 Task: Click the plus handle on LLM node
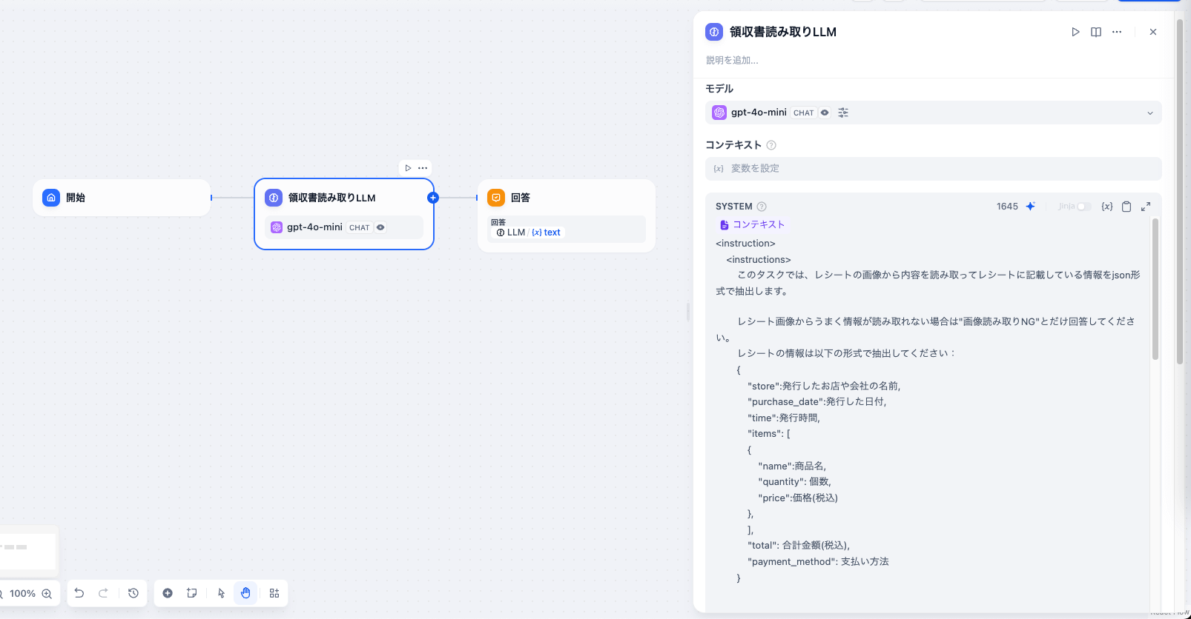coord(433,198)
